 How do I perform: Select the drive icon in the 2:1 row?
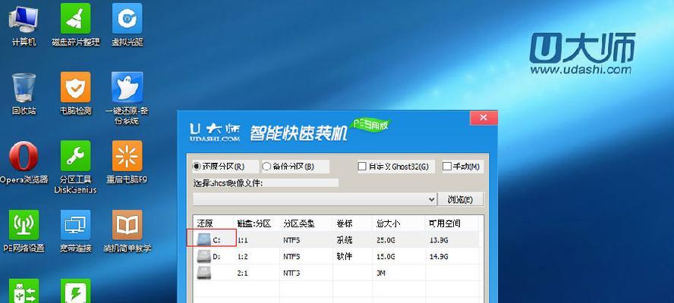coord(203,273)
